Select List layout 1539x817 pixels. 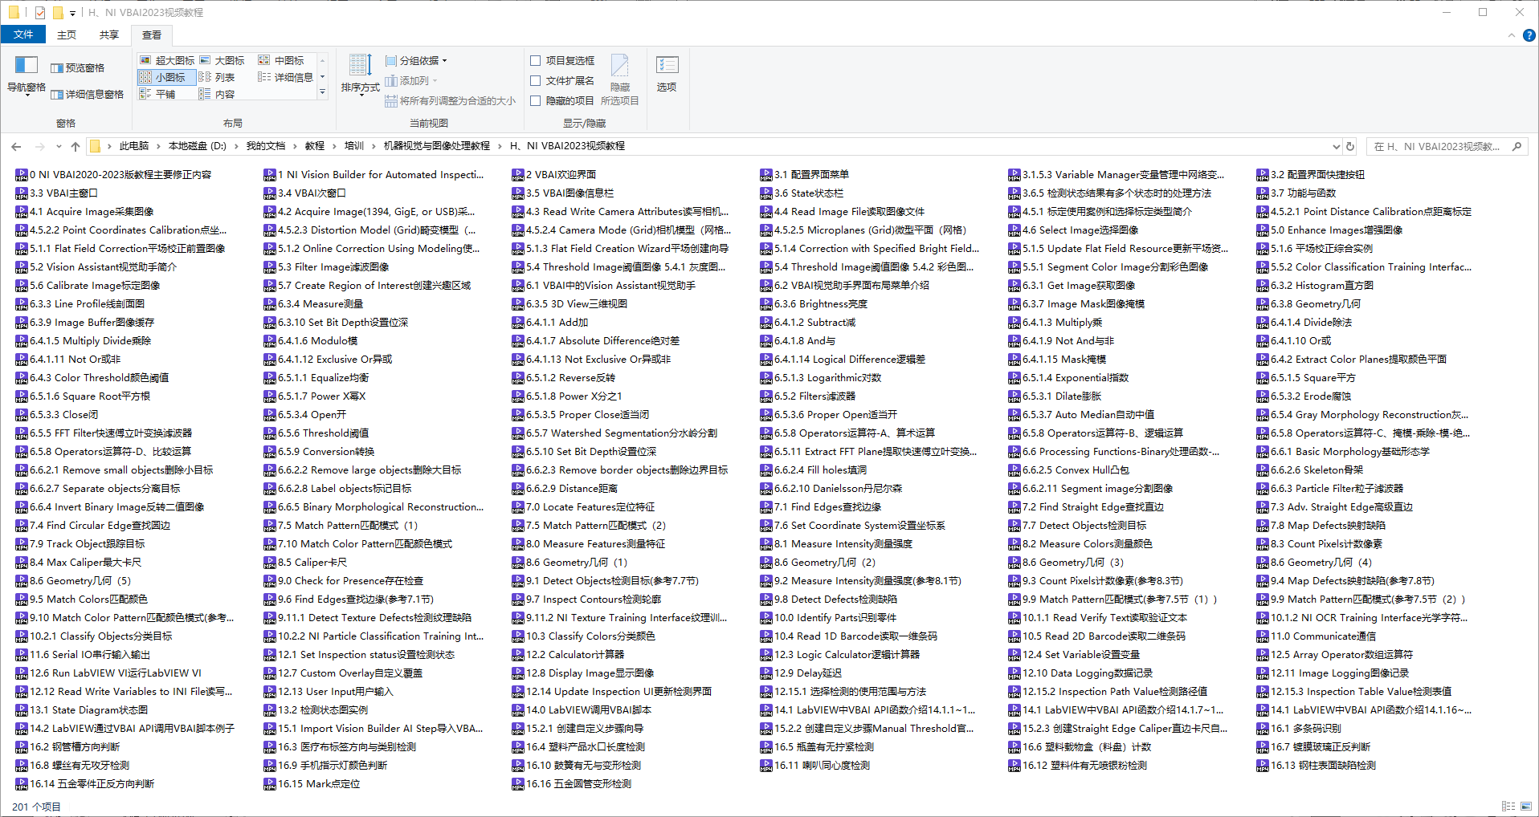click(218, 77)
